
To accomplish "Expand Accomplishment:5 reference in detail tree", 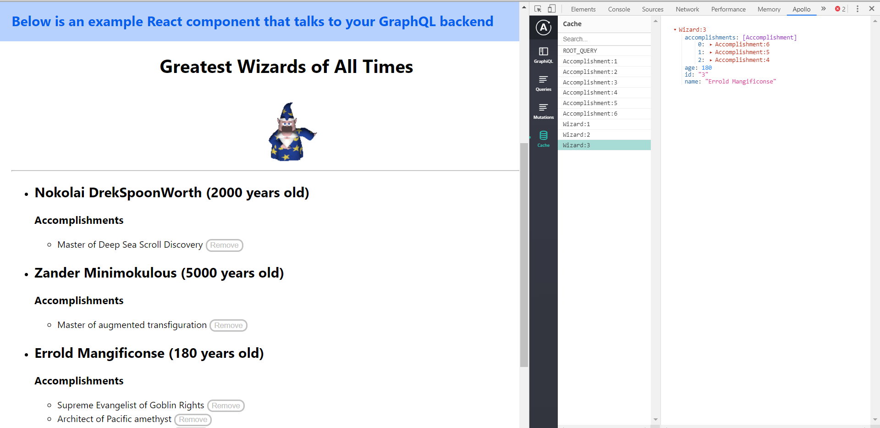I will point(711,52).
